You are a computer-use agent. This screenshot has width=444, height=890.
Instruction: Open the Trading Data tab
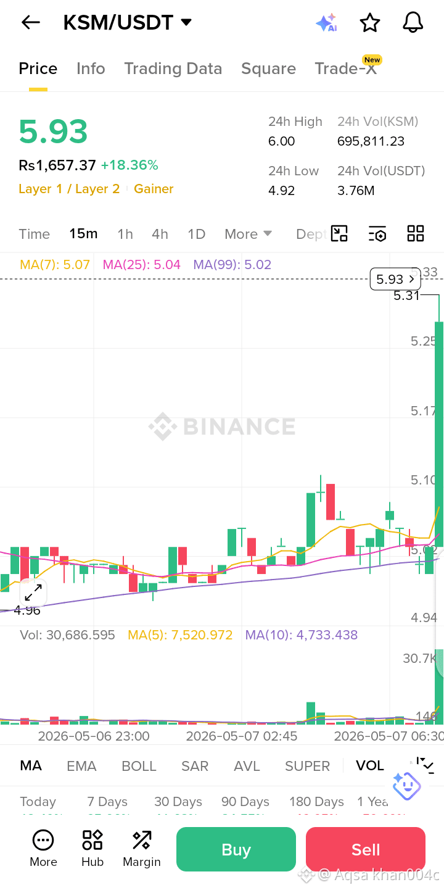(x=173, y=69)
